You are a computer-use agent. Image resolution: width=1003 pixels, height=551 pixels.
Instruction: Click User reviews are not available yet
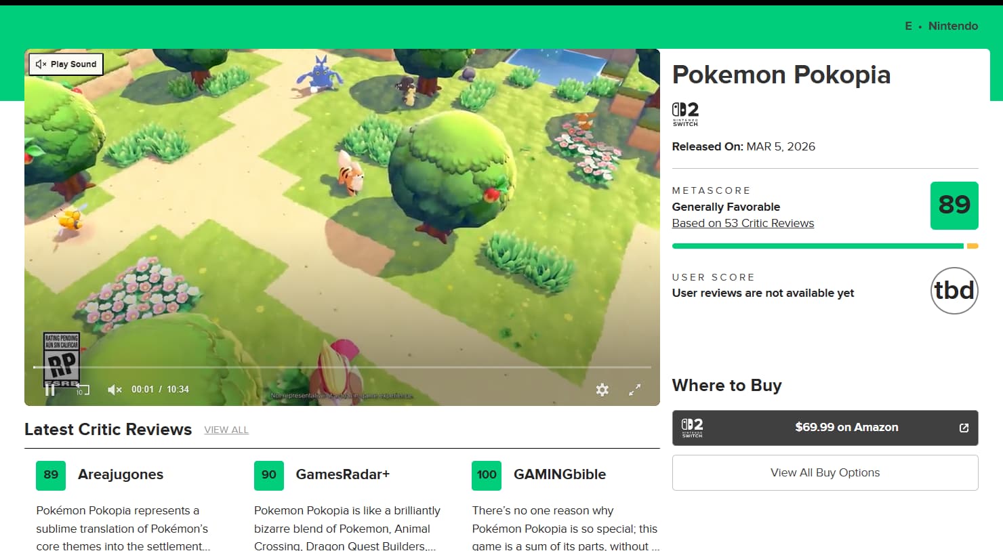(763, 293)
